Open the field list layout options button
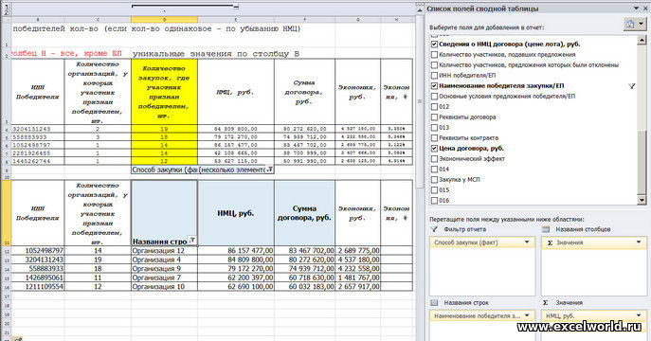The height and width of the screenshot is (341, 651). (x=630, y=24)
